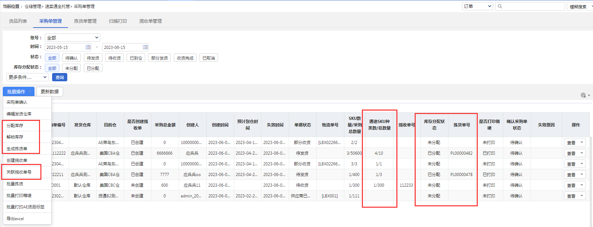This screenshot has width=593, height=227.
Task: Expand 查看 arrow for PL00000478 row
Action: [x=582, y=174]
